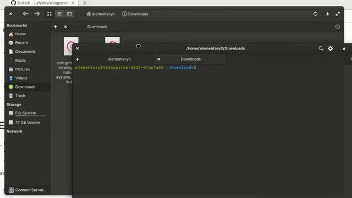Maximize the Files window with arrows icon
Screen dimensions: 352x198
coord(338,14)
